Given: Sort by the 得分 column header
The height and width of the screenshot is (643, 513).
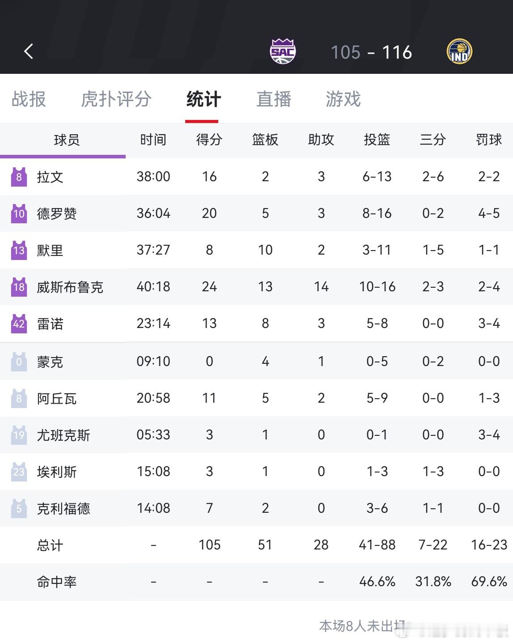Looking at the screenshot, I should point(209,140).
